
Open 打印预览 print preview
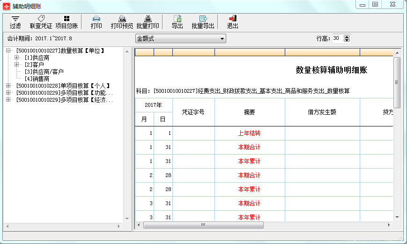point(122,22)
